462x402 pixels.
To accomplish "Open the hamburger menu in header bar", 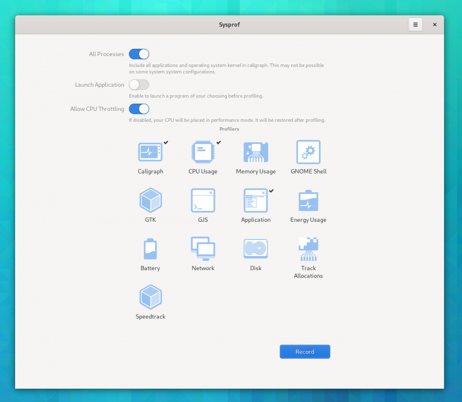I will click(x=415, y=25).
